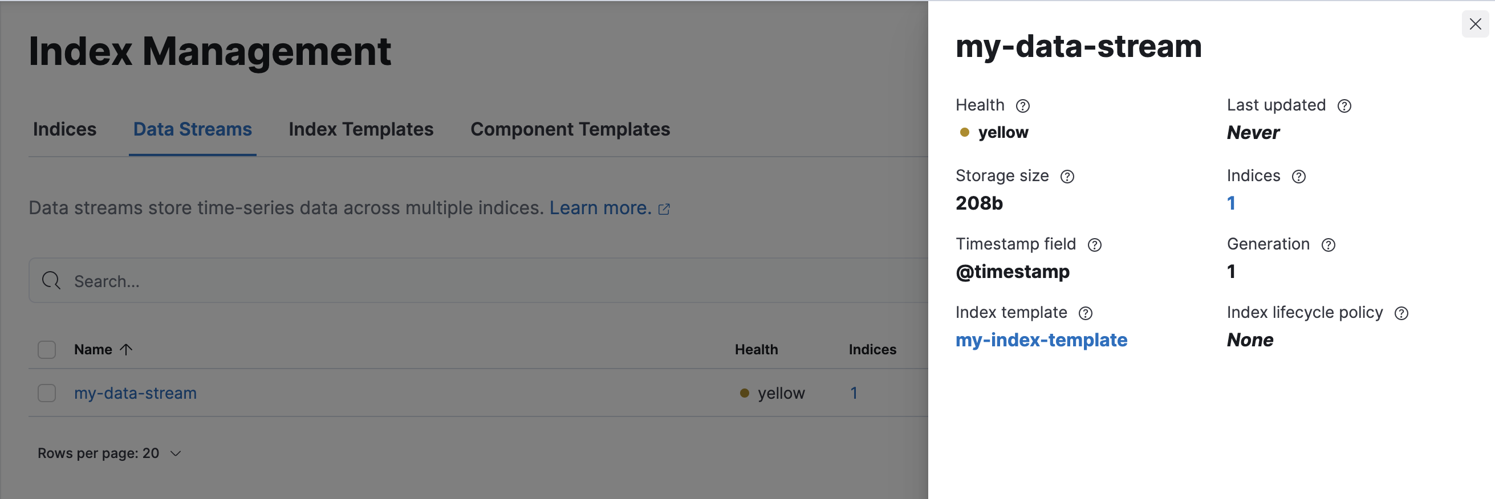Click the Indices help icon in flyout
Viewport: 1495px width, 499px height.
[x=1298, y=177]
